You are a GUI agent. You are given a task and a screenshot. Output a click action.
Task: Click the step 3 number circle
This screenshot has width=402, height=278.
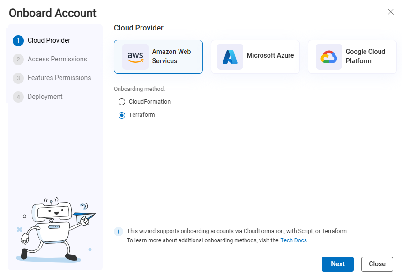point(18,78)
